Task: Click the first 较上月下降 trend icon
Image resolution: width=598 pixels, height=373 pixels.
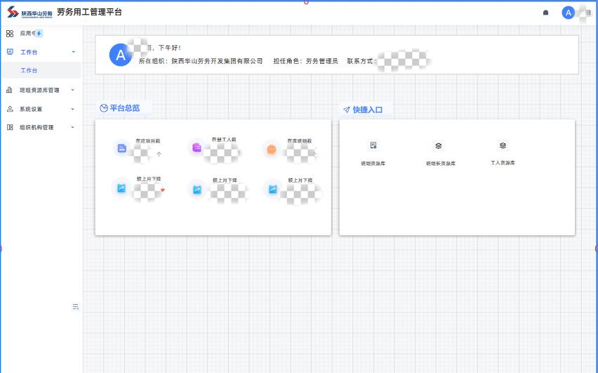Action: pos(121,188)
